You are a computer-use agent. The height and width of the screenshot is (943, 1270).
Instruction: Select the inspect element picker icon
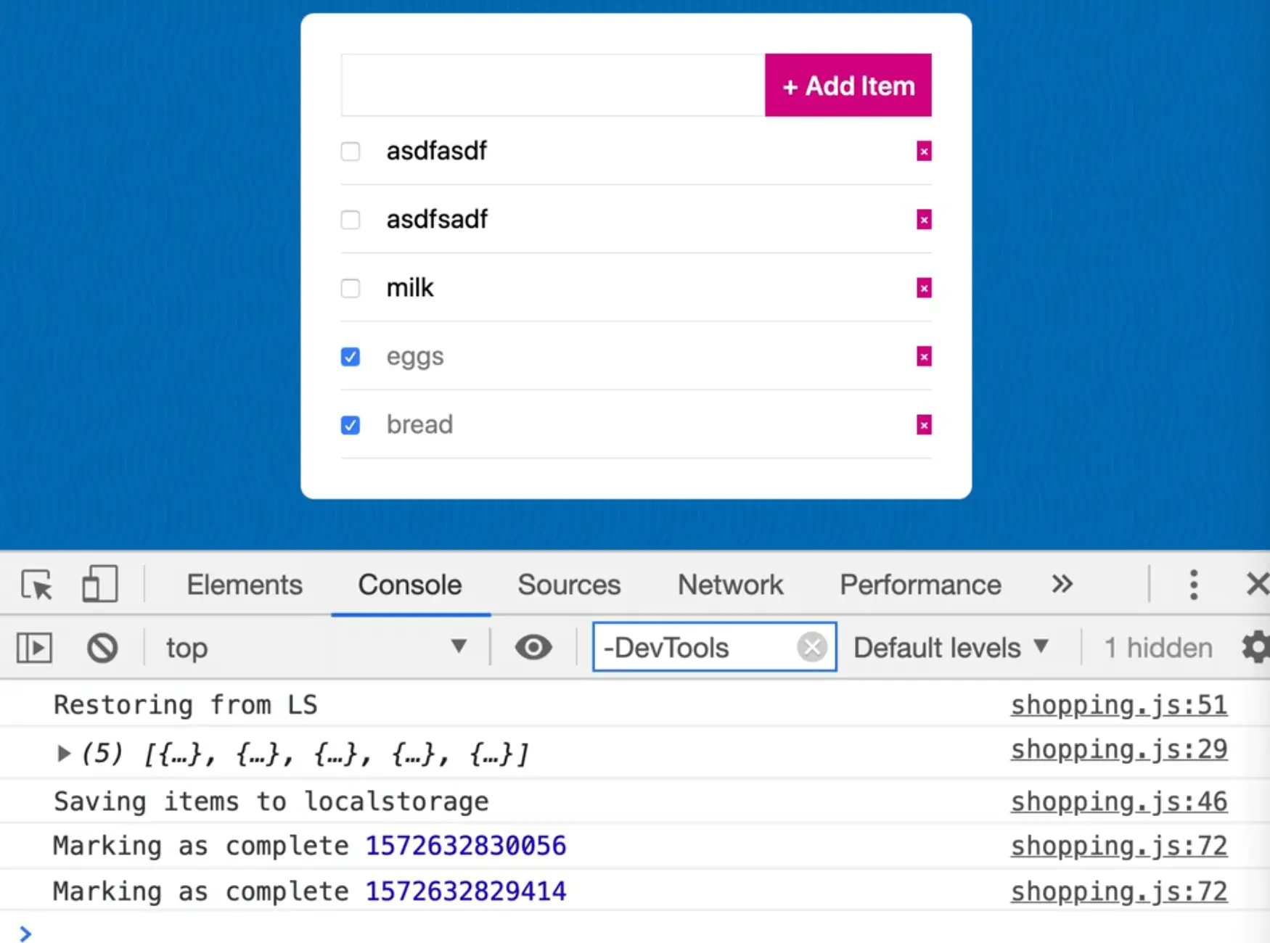[37, 585]
